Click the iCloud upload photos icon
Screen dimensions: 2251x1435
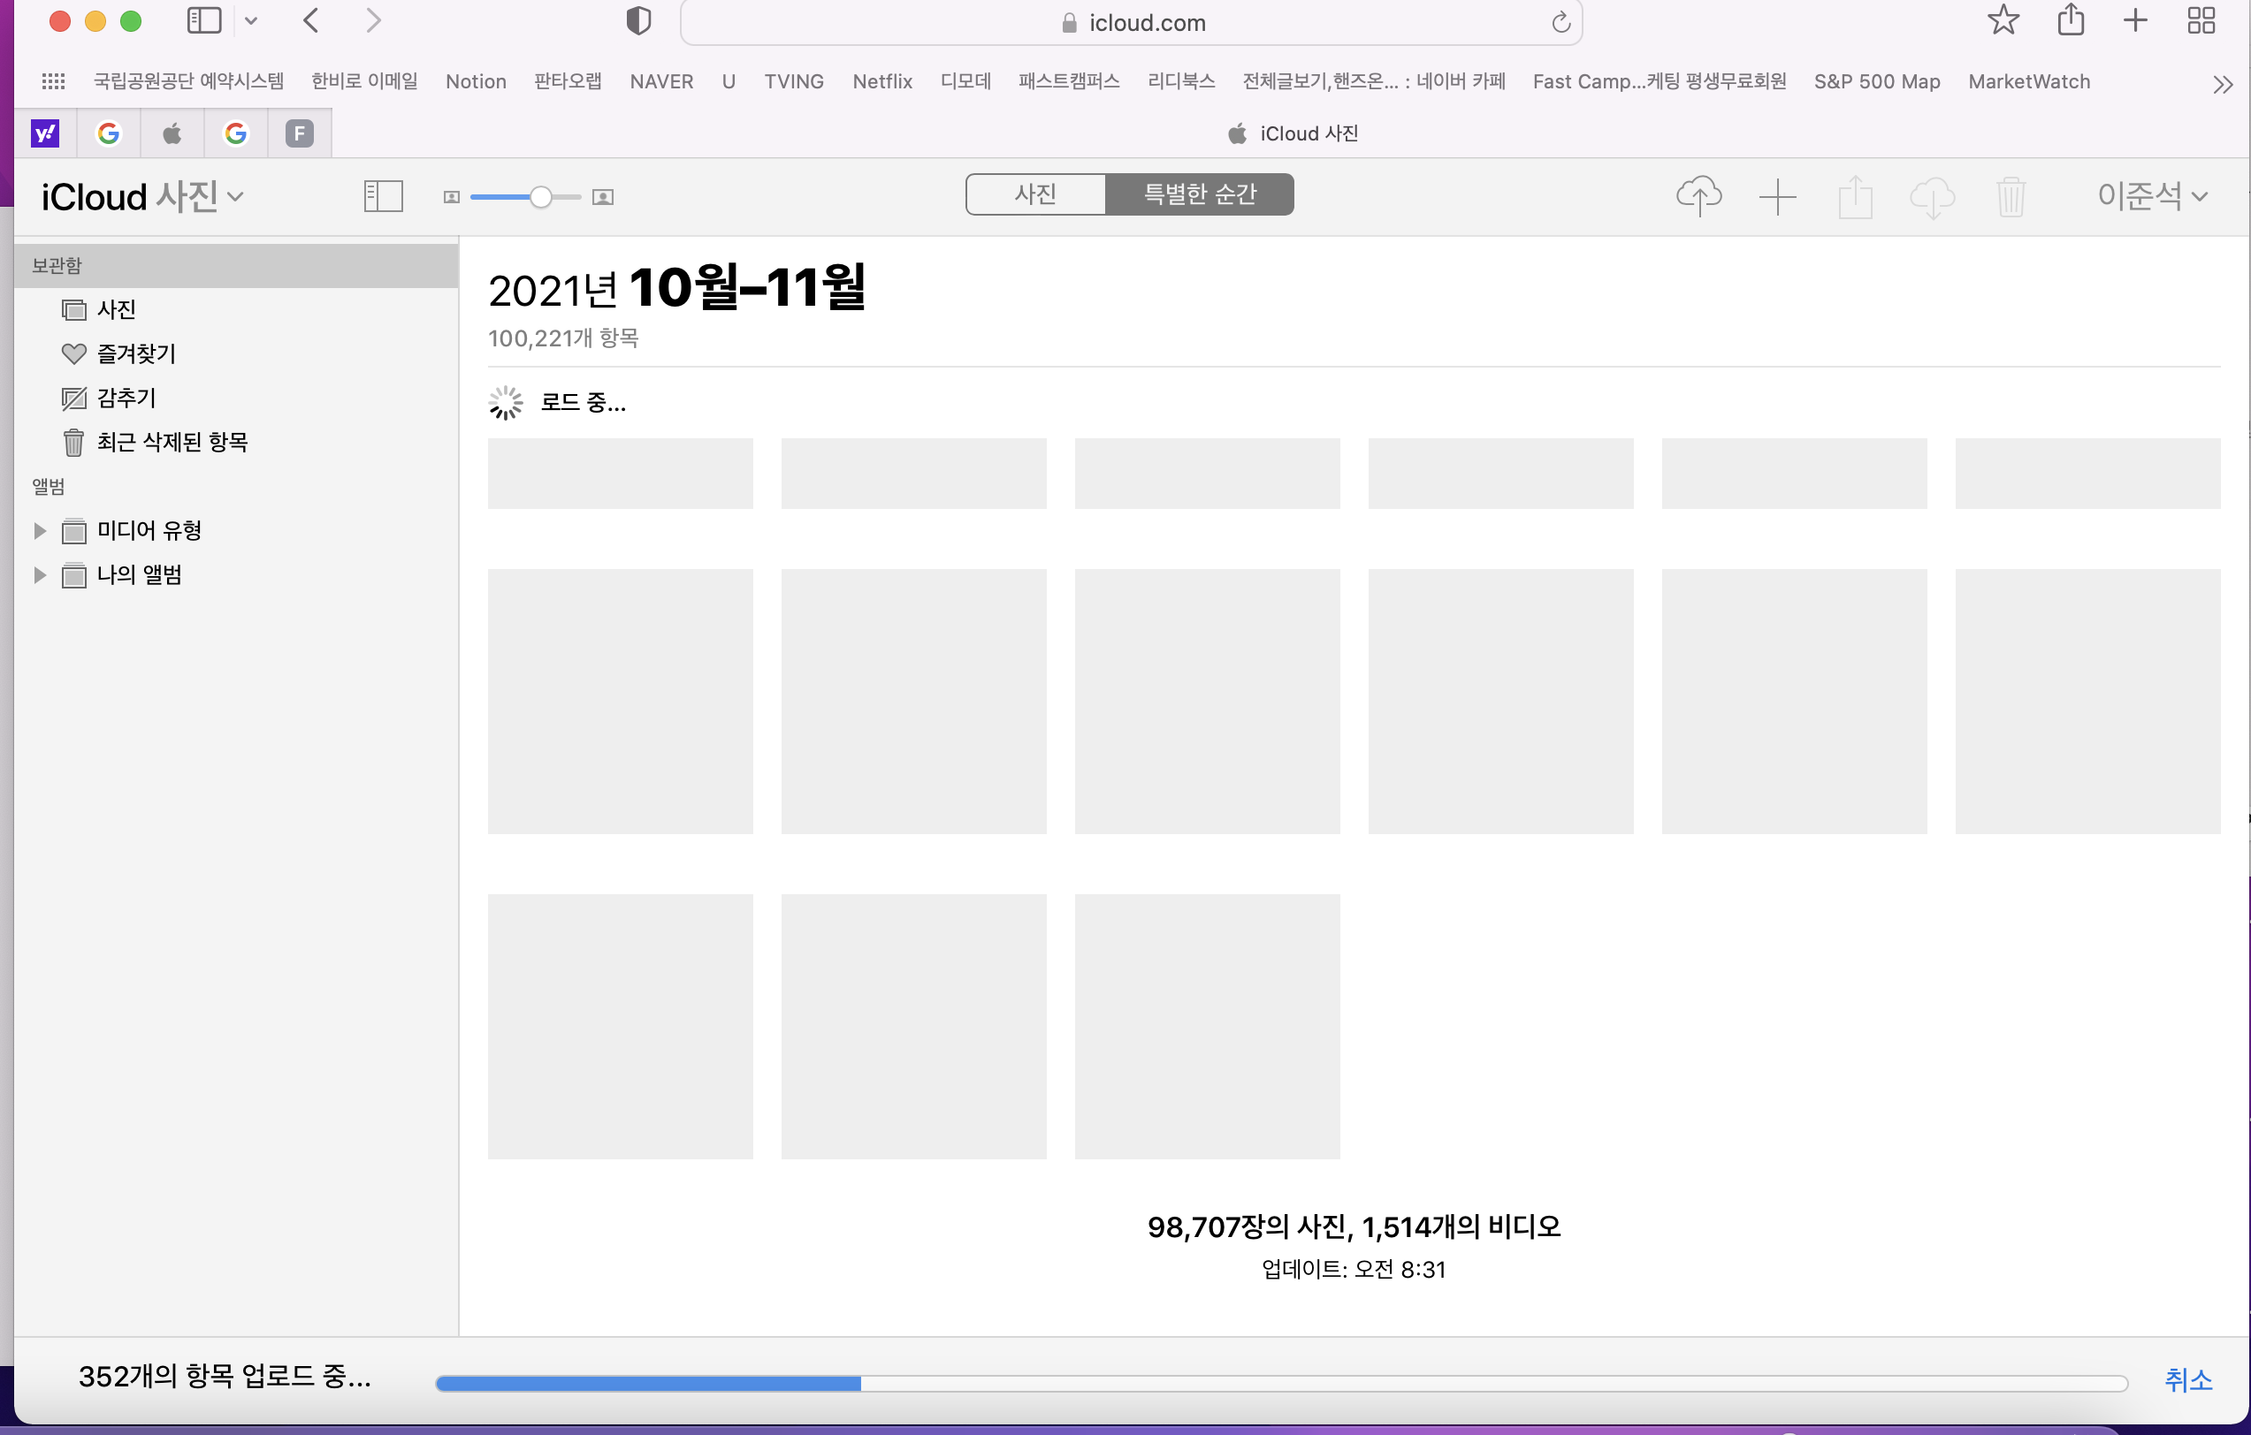pyautogui.click(x=1698, y=196)
